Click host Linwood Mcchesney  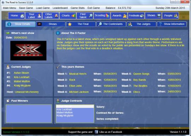coord(27,92)
